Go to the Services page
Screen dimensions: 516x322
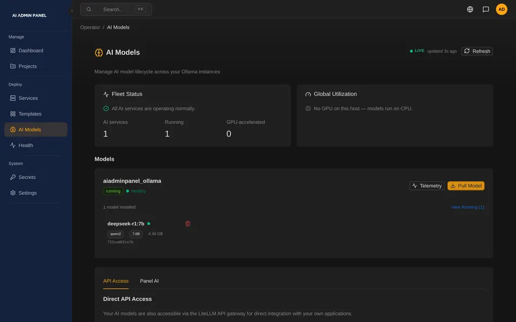point(36,98)
